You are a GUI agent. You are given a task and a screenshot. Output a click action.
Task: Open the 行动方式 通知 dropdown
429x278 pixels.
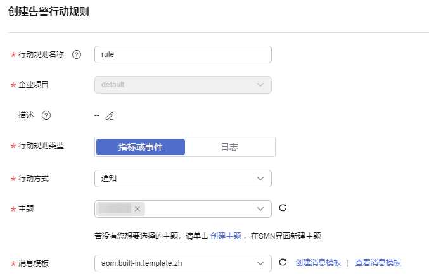point(183,179)
